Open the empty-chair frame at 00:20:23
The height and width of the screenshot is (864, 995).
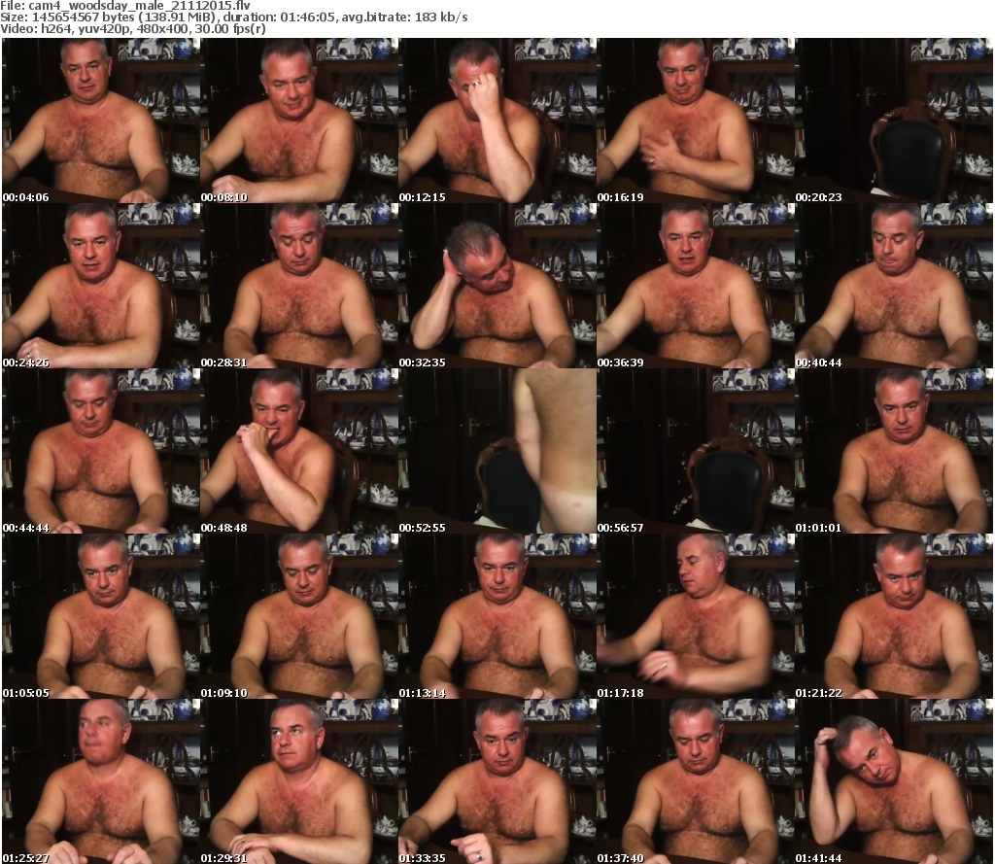click(894, 121)
